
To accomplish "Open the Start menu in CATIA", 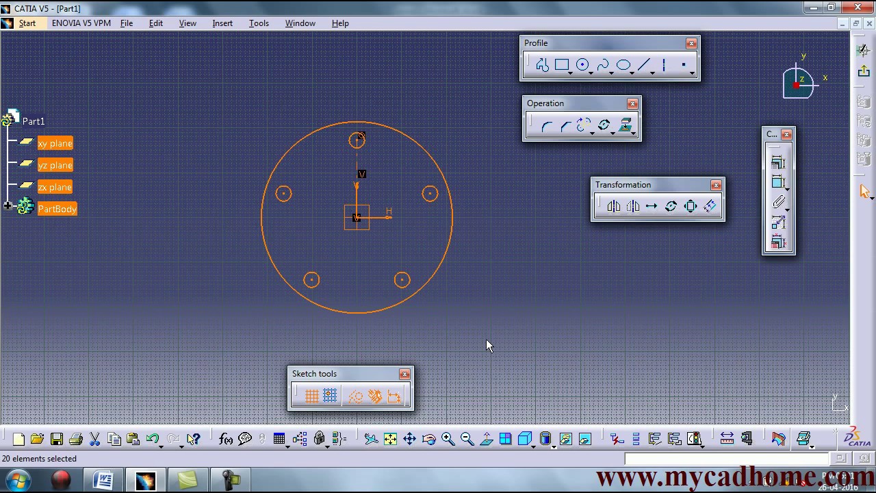I will pyautogui.click(x=27, y=23).
